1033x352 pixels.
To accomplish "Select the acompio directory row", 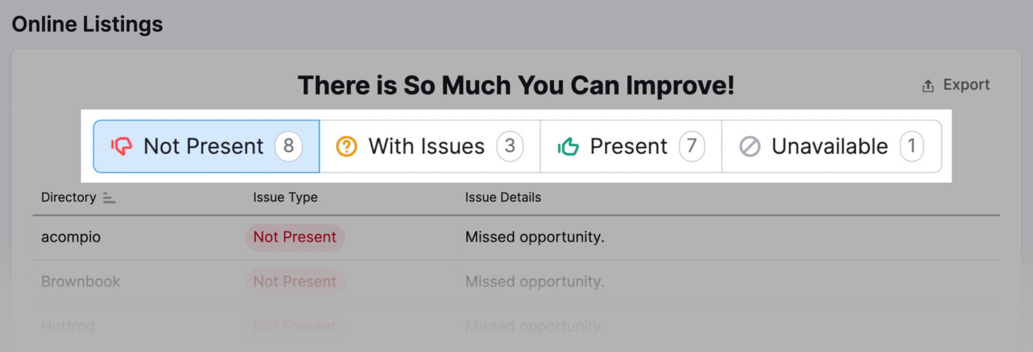I will click(71, 237).
